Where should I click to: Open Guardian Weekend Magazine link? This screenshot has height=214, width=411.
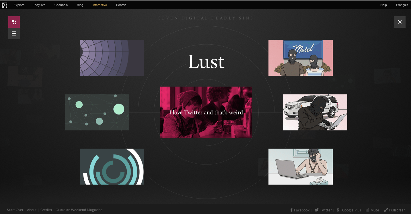(79, 210)
